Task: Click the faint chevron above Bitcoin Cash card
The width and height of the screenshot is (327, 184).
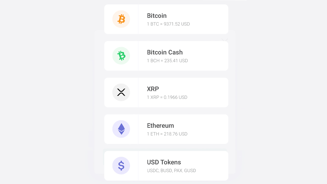Action: point(225,40)
